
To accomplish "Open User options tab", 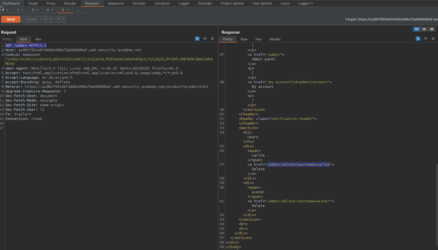I will point(262,3).
